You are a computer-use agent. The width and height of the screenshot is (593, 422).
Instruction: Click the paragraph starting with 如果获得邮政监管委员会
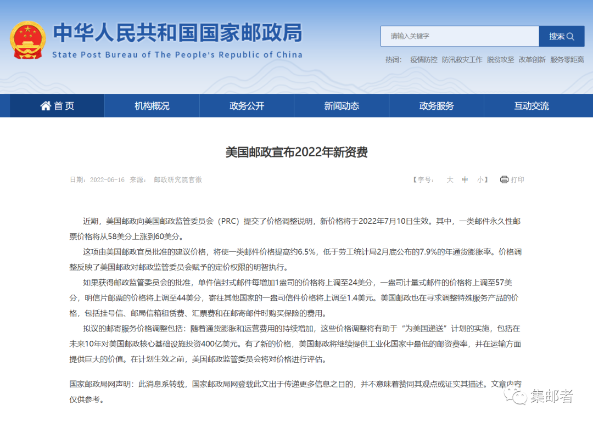[294, 298]
